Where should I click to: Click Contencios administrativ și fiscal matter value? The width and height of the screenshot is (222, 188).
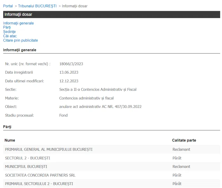coord(86,98)
